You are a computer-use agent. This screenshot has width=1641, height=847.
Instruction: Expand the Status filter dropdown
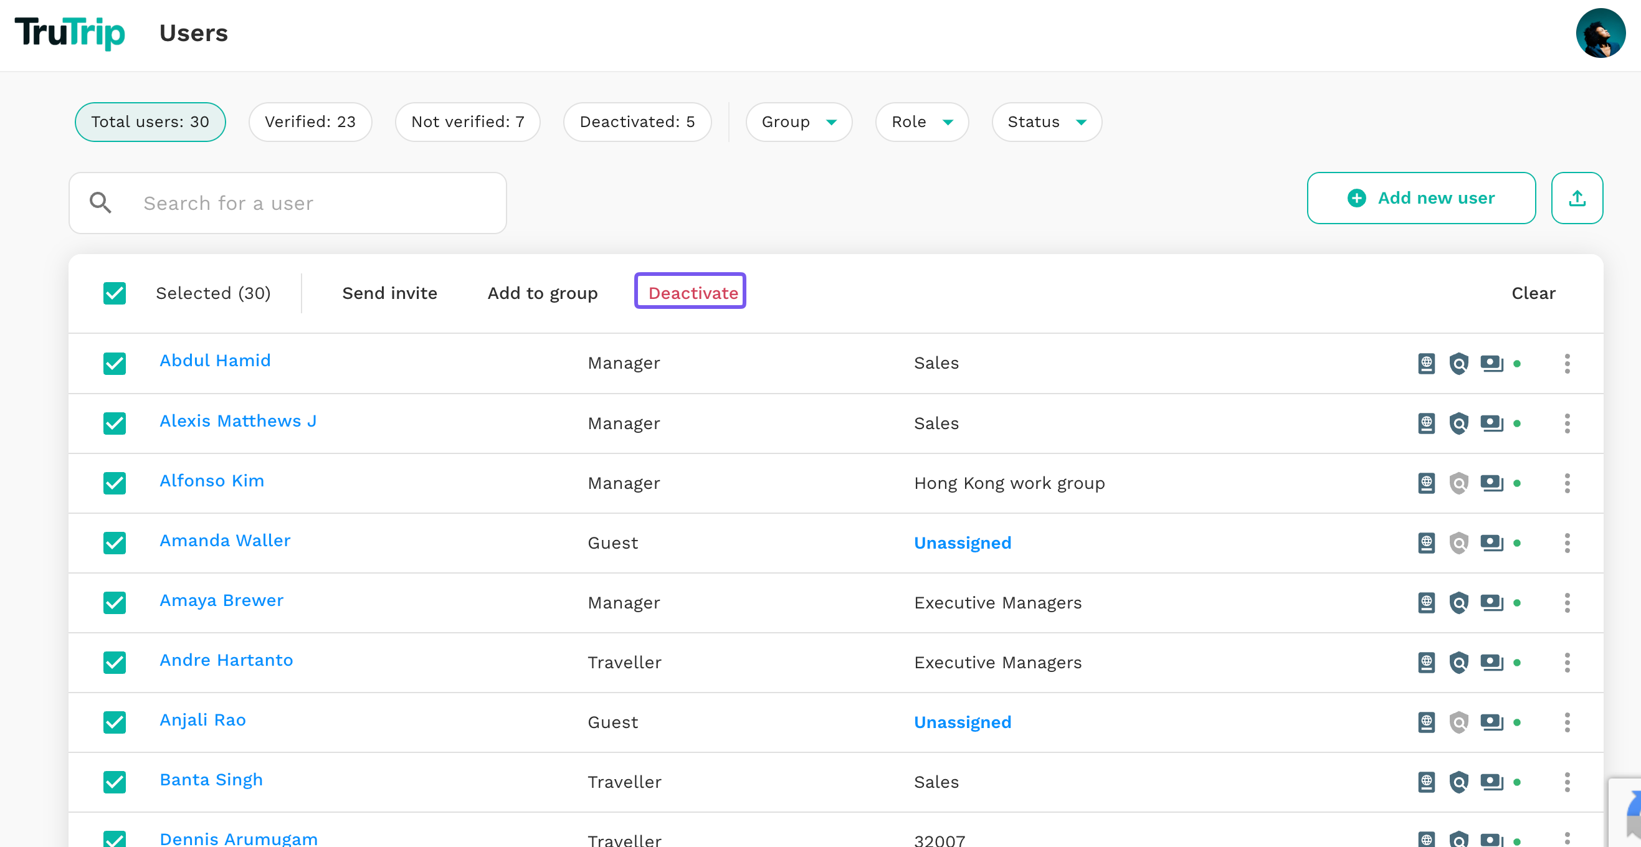coord(1046,122)
